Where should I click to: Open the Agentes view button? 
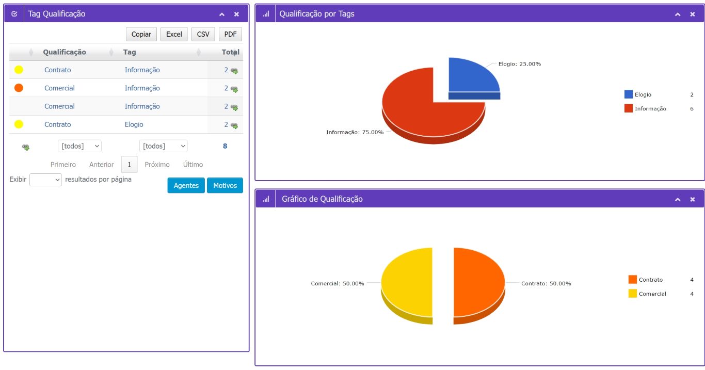[x=186, y=185]
